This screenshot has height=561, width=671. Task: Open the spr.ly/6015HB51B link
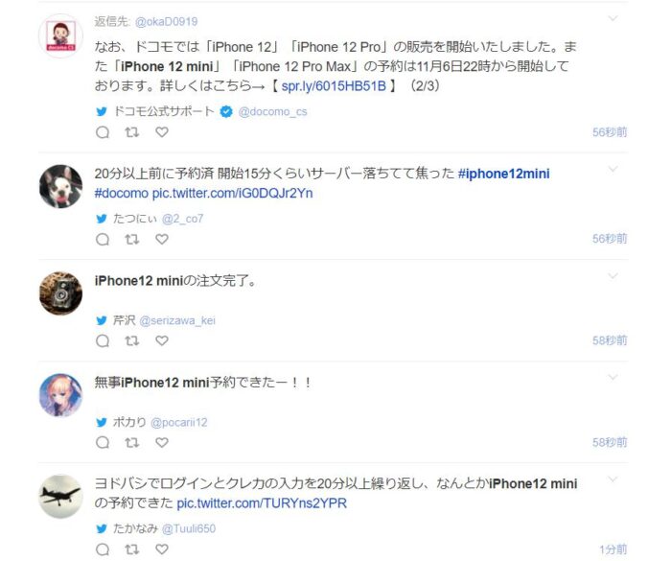334,86
